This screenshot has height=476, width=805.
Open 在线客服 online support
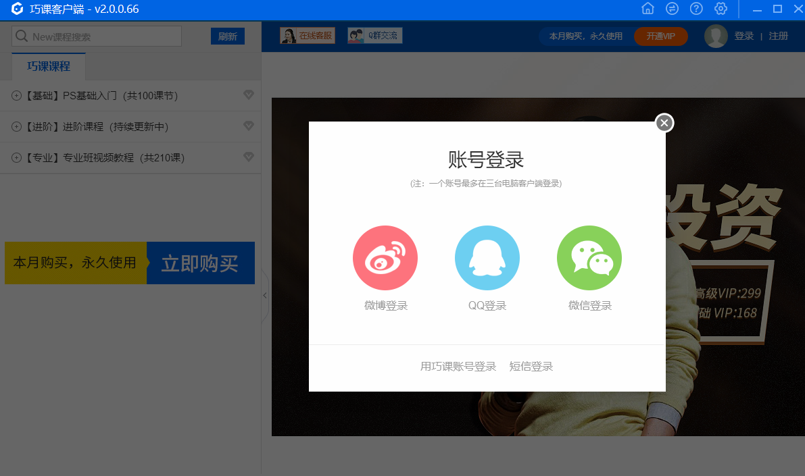coord(308,36)
